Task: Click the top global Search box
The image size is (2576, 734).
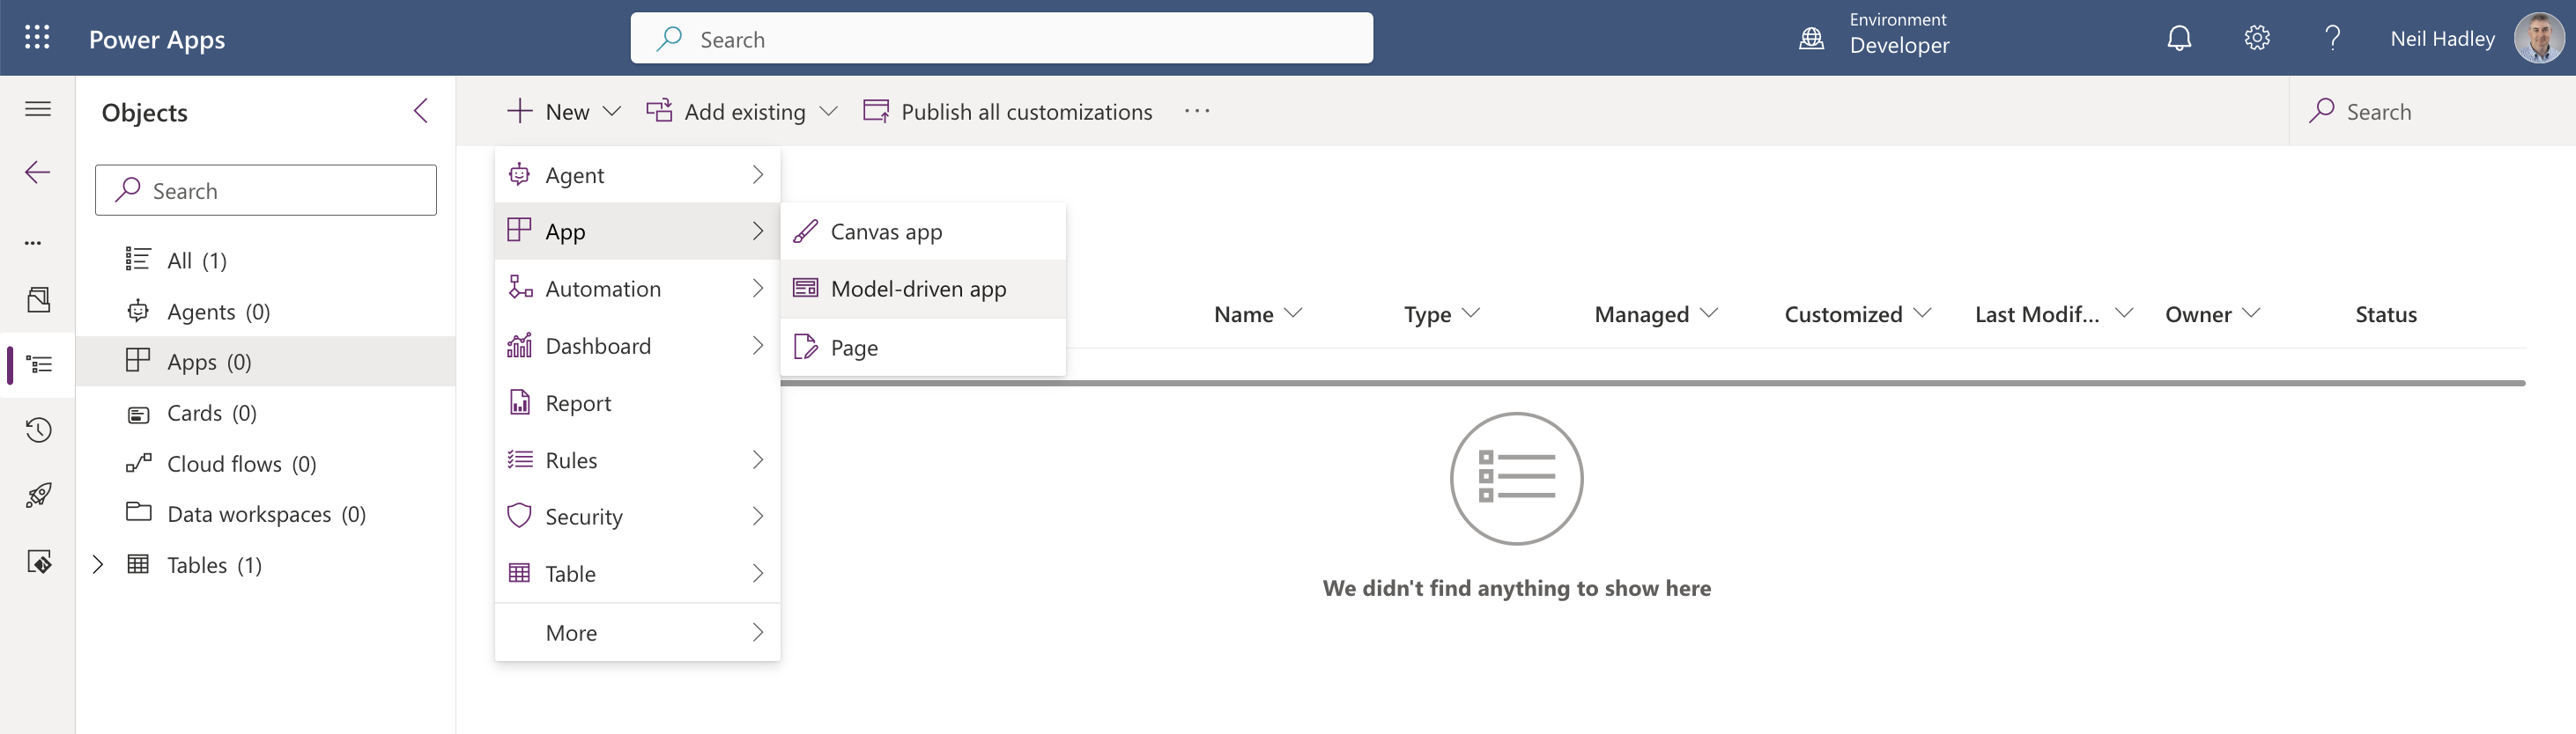Action: (x=1001, y=38)
